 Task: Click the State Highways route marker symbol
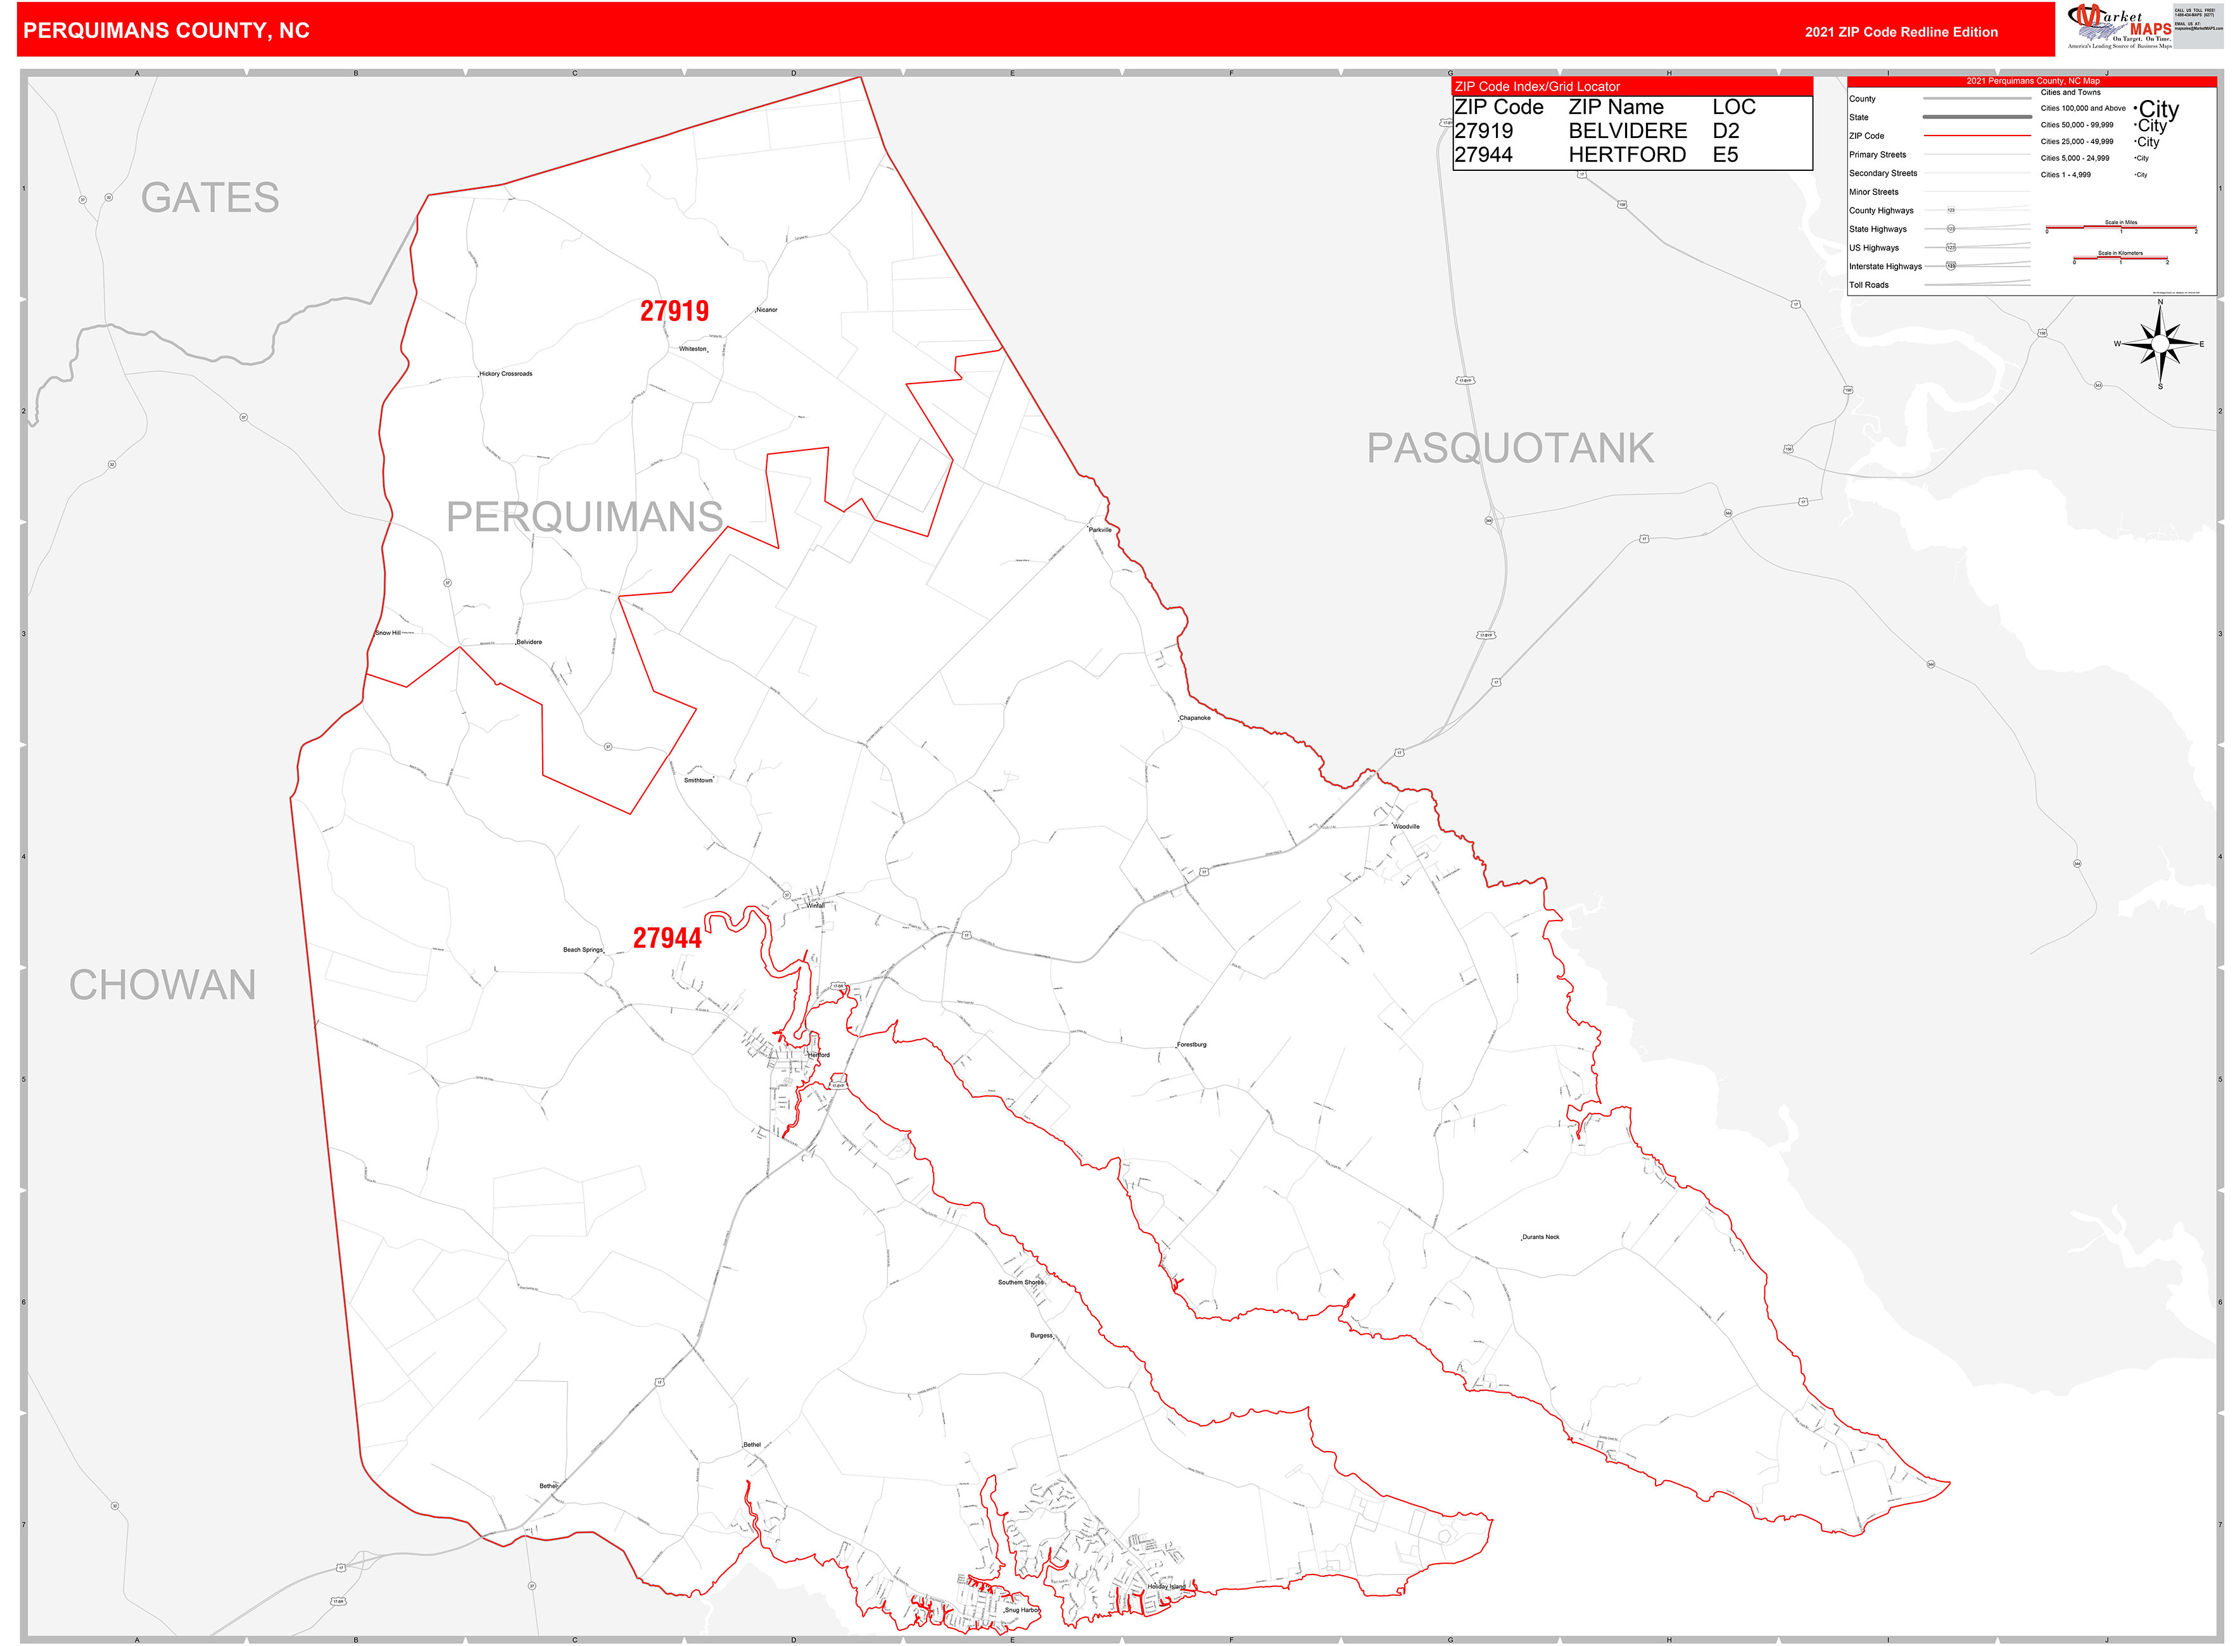[1952, 228]
